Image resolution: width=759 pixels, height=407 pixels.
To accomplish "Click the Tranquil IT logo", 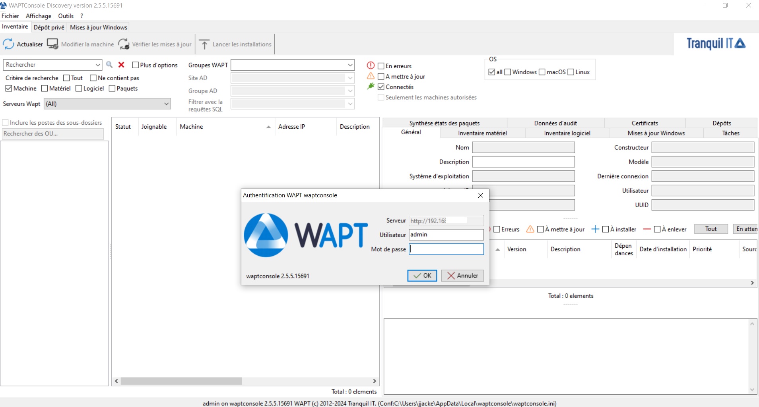I will pos(716,43).
